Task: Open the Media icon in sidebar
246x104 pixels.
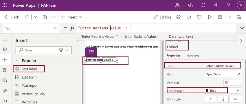Action: pyautogui.click(x=5, y=80)
